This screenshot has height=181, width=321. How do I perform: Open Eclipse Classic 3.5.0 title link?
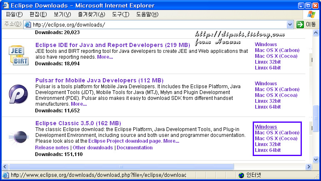point(78,123)
